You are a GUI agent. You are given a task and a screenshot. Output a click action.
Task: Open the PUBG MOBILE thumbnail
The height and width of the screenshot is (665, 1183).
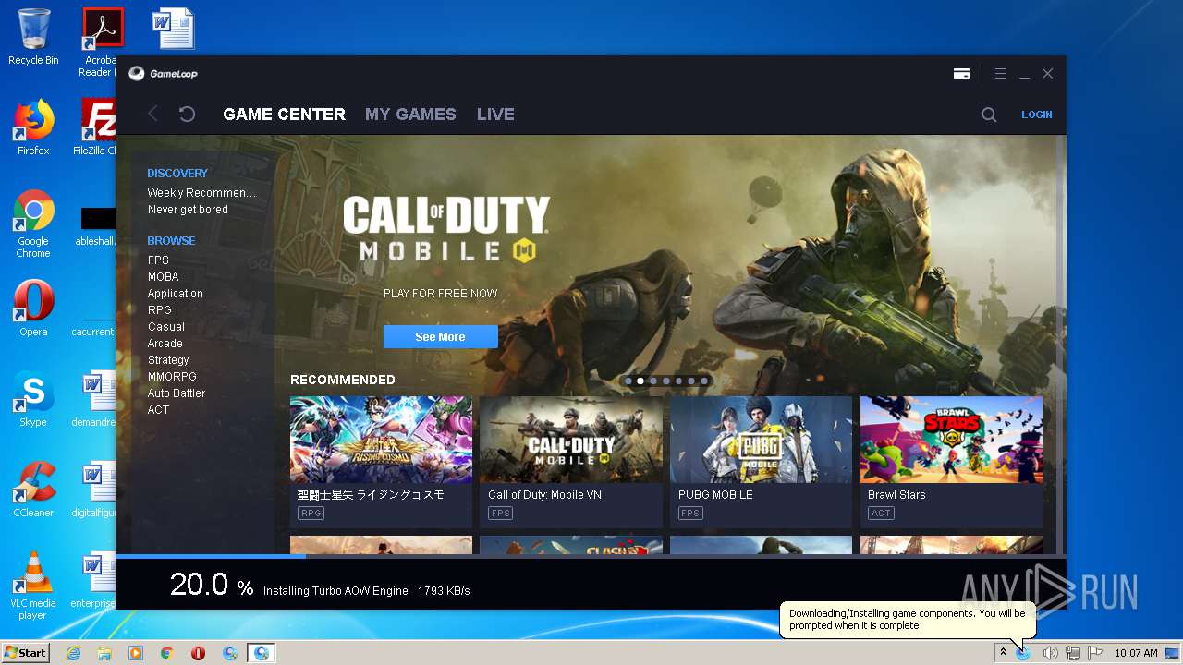pos(761,440)
